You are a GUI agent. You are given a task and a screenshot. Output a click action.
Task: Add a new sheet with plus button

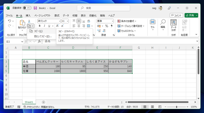tap(43, 102)
